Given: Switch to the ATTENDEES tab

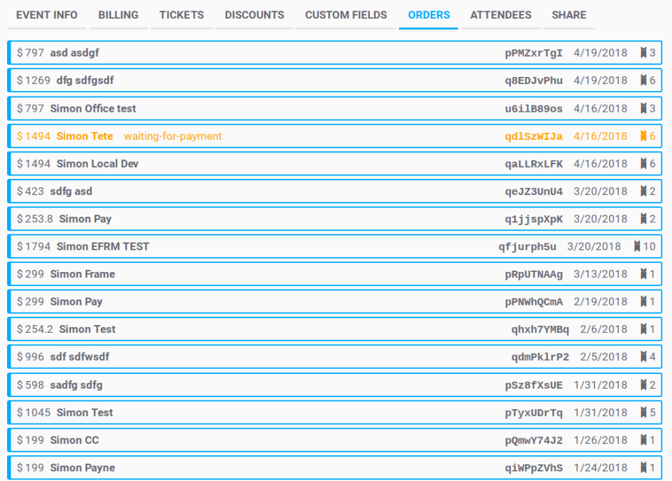Looking at the screenshot, I should tap(500, 15).
